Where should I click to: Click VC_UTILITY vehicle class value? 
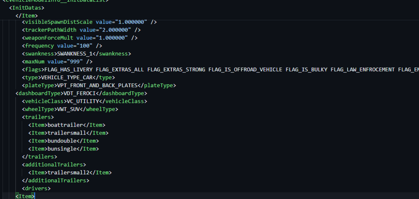point(83,101)
